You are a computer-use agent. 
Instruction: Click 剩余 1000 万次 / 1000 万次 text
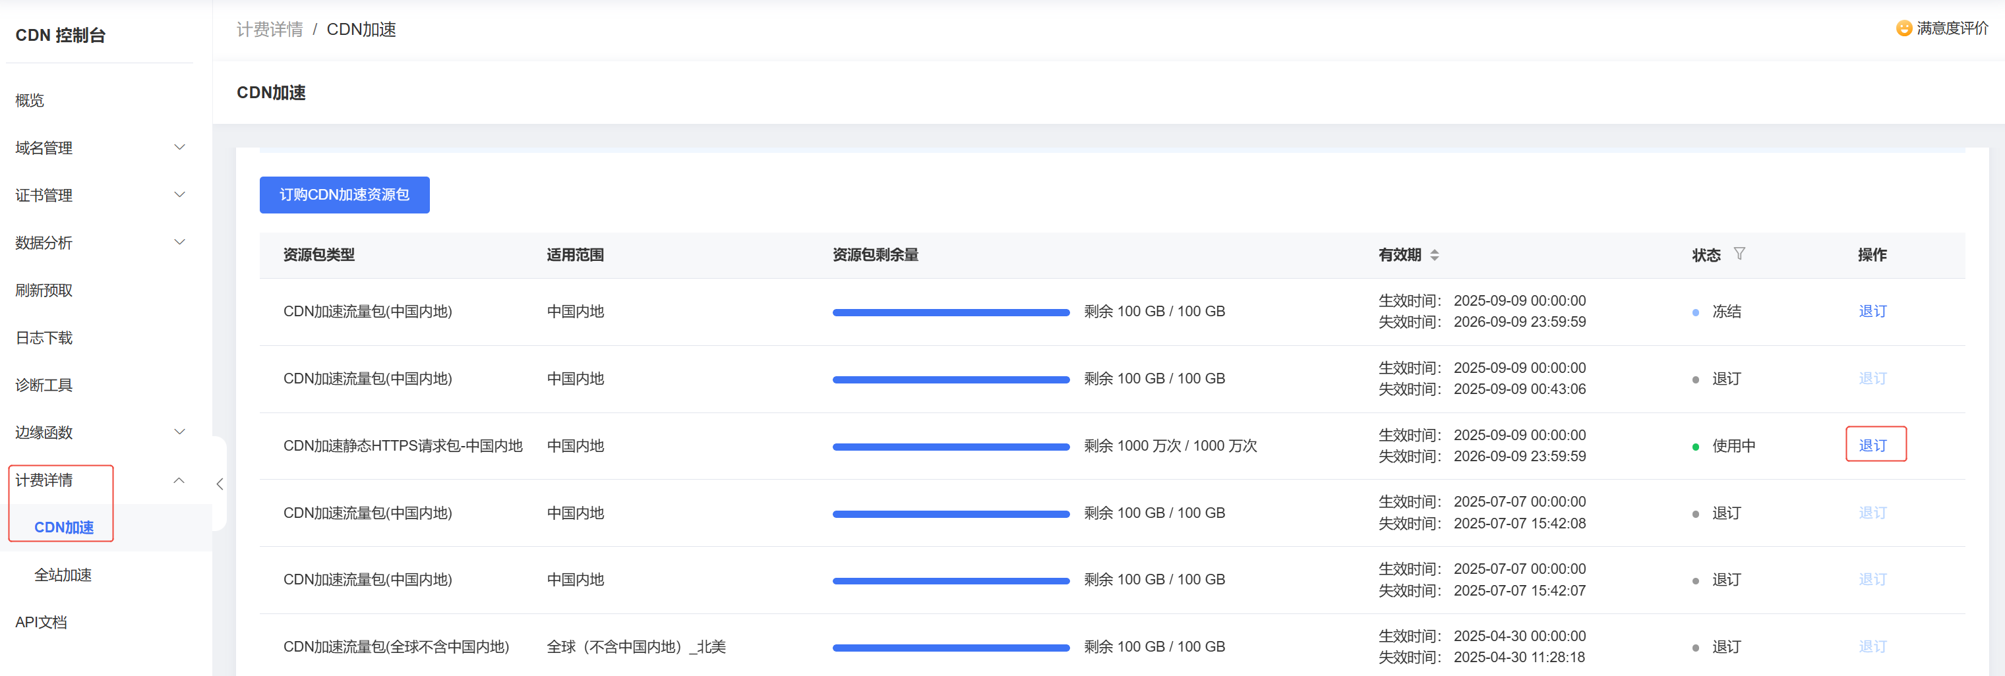click(x=1170, y=446)
